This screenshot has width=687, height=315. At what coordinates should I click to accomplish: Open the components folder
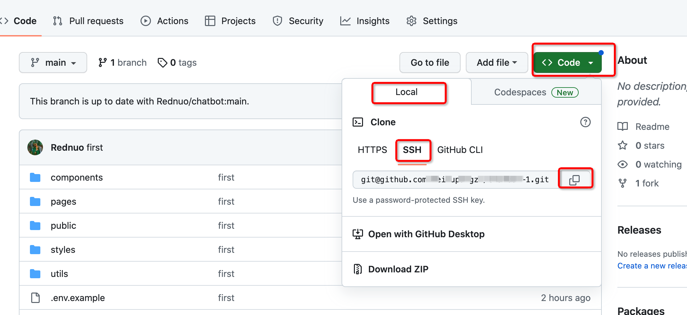(77, 177)
